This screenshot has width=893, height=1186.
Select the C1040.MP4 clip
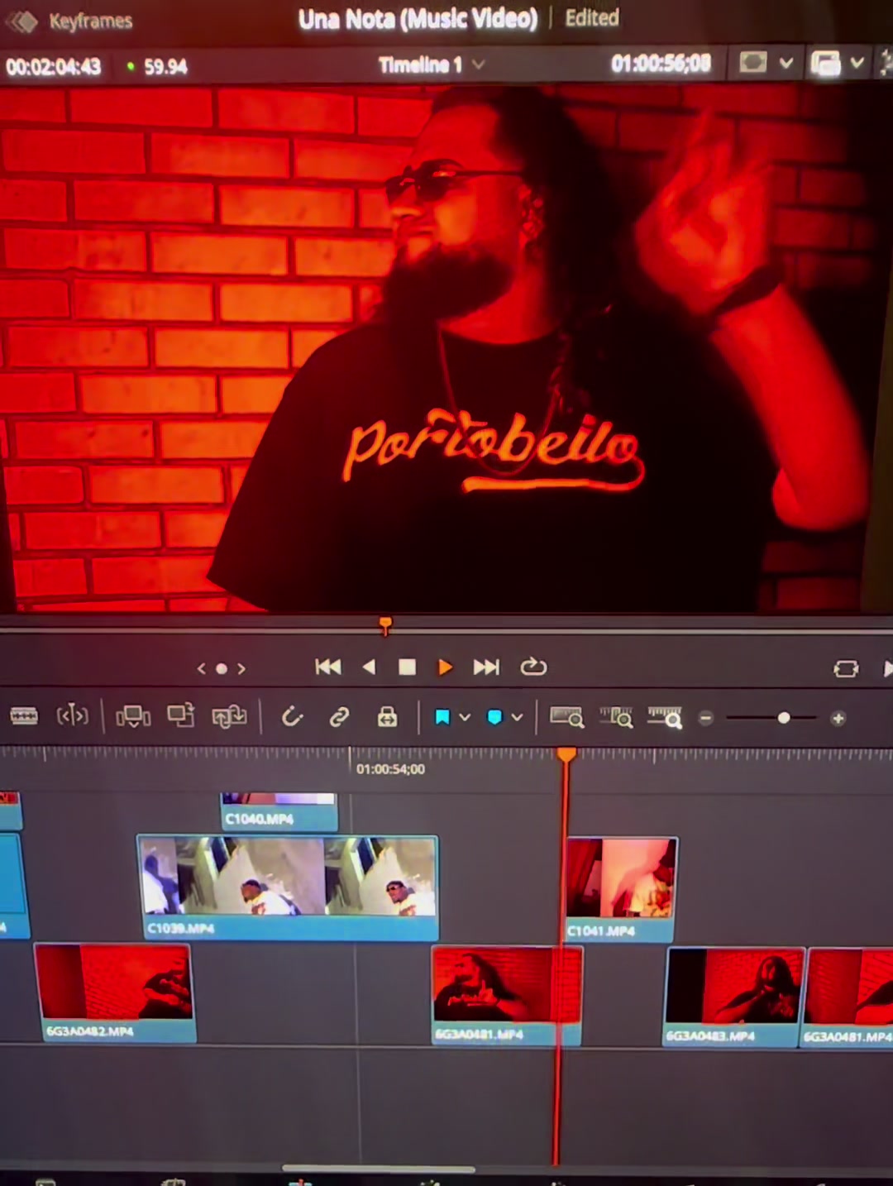(x=279, y=811)
